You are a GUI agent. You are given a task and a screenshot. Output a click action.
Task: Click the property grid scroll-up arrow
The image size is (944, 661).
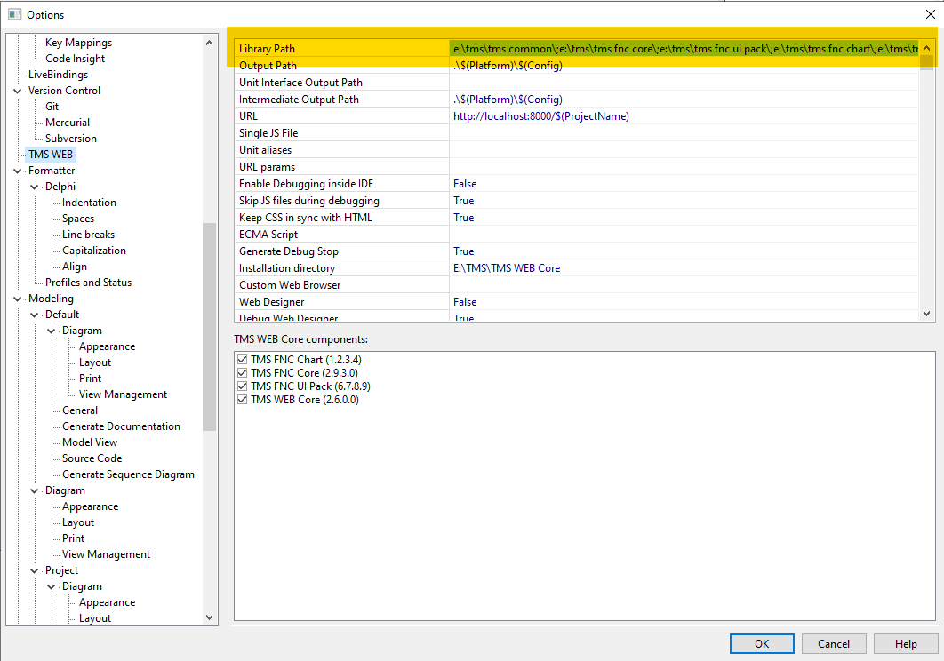[927, 49]
